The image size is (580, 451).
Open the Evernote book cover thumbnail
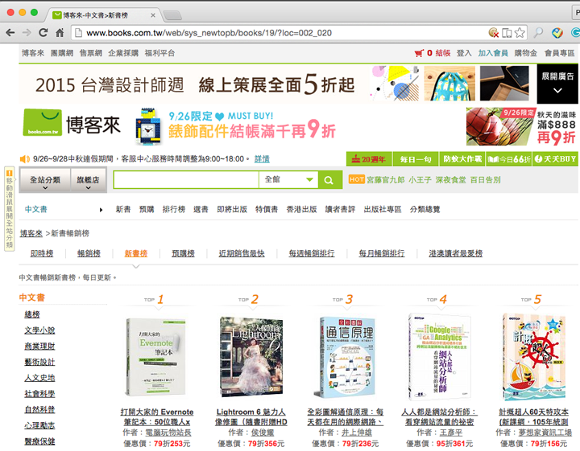pos(156,357)
